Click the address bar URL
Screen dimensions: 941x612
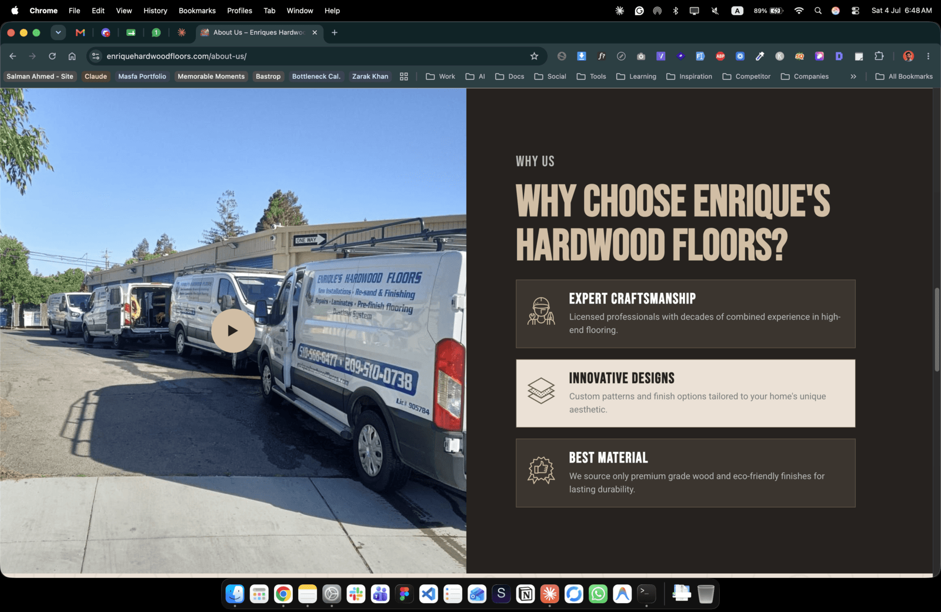(176, 56)
